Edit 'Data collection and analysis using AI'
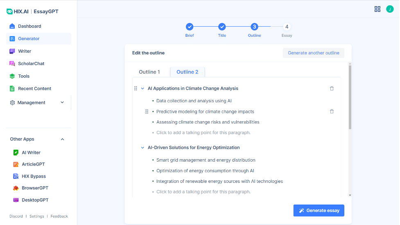 tap(194, 101)
